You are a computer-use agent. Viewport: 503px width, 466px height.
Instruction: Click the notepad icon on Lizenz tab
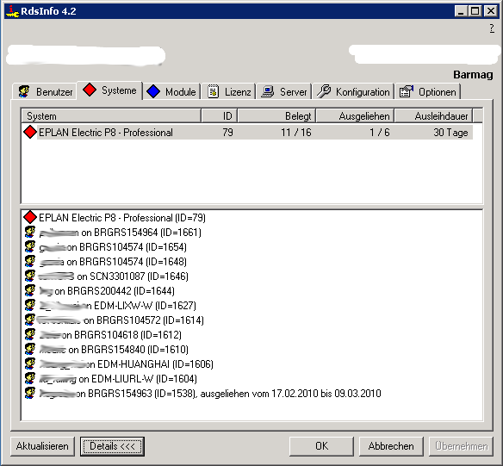click(x=213, y=91)
